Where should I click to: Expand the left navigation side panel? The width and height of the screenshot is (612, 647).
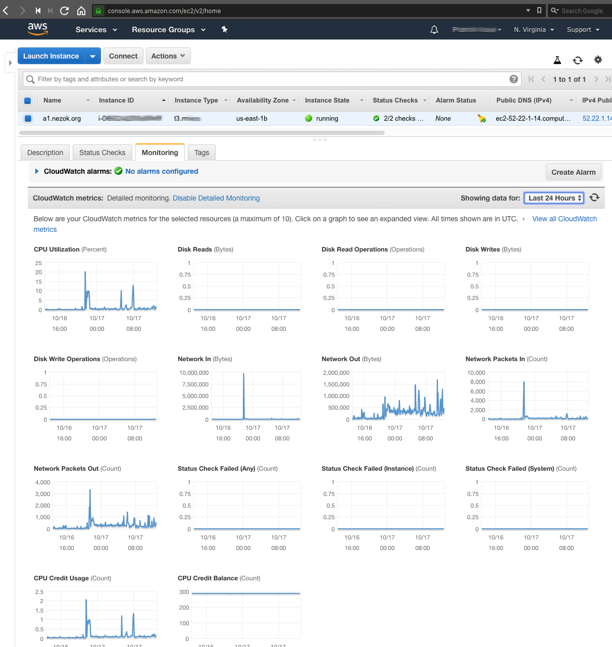pyautogui.click(x=10, y=63)
